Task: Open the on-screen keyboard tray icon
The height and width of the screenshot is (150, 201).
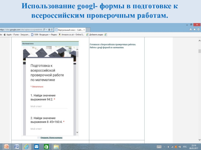Action: tap(159, 146)
